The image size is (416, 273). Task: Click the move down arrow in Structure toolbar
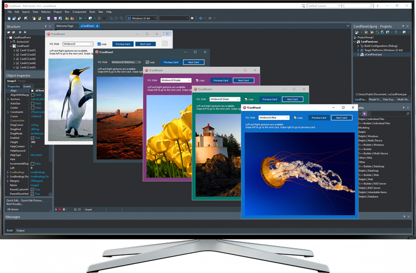pyautogui.click(x=25, y=32)
